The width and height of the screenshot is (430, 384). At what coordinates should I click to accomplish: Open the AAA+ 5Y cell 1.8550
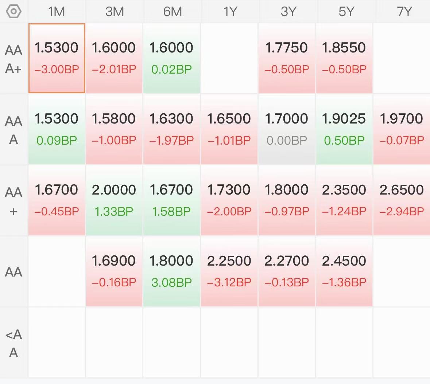coord(344,58)
